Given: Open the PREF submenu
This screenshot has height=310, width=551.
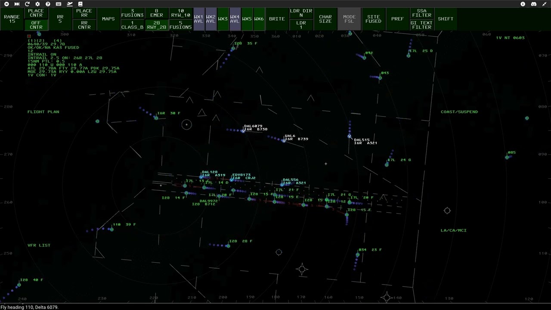Looking at the screenshot, I should 398,19.
